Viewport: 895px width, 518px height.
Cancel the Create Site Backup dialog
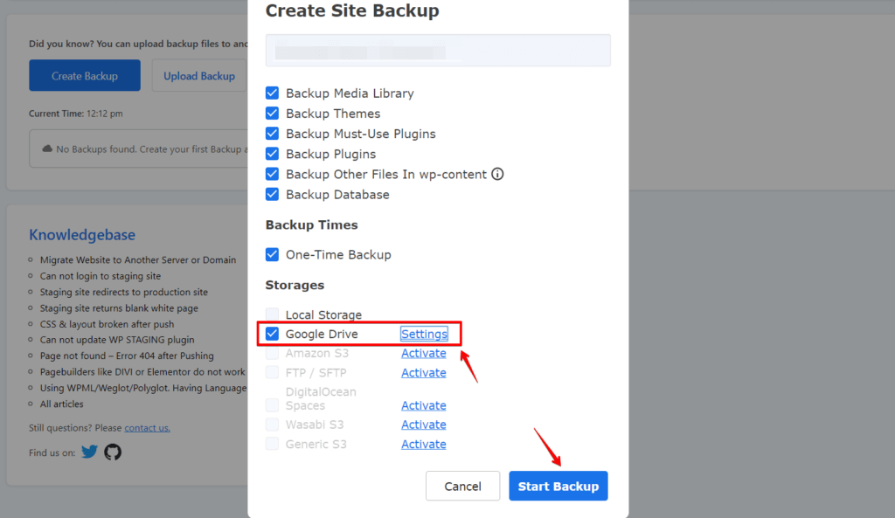coord(462,486)
